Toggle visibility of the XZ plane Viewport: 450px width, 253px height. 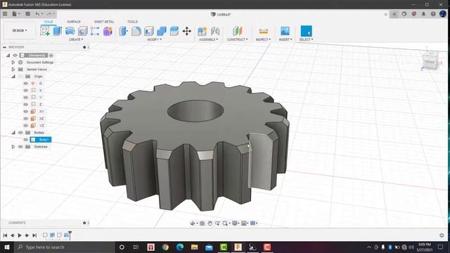point(26,119)
